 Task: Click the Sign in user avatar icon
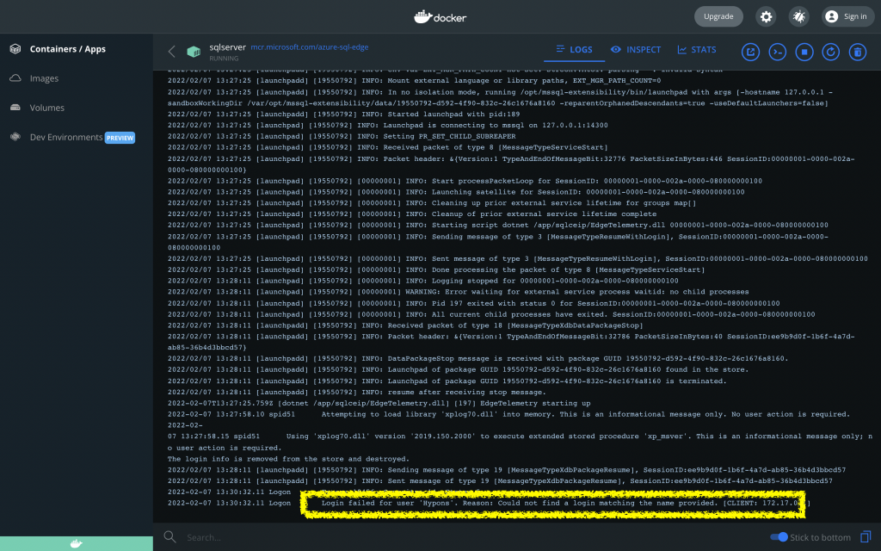click(832, 17)
